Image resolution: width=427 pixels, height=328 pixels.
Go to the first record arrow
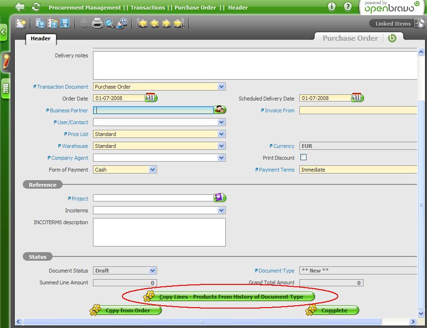(142, 23)
